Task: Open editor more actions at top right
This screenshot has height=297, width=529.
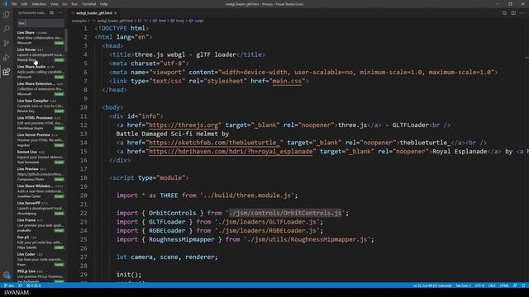Action: point(522,13)
